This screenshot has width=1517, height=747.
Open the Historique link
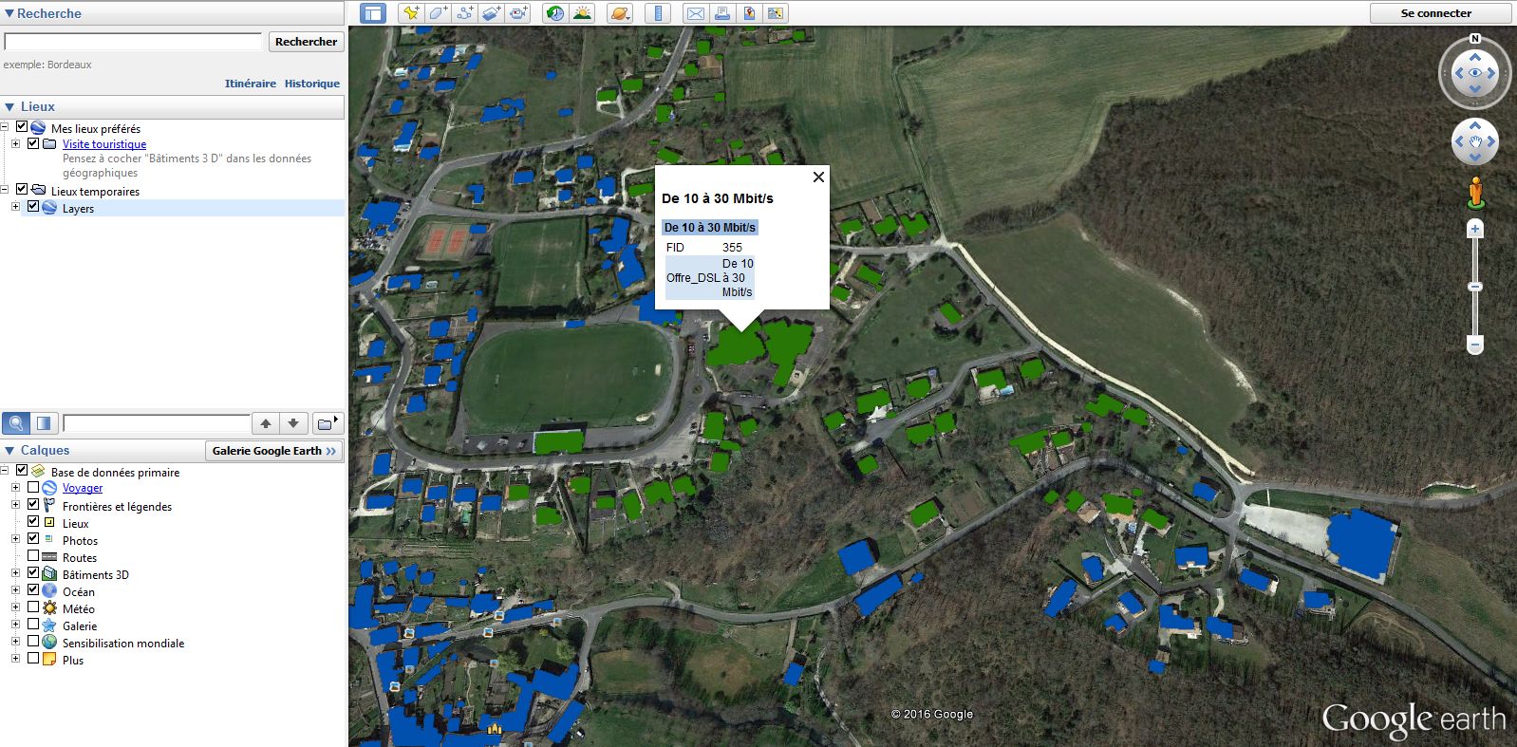click(311, 84)
